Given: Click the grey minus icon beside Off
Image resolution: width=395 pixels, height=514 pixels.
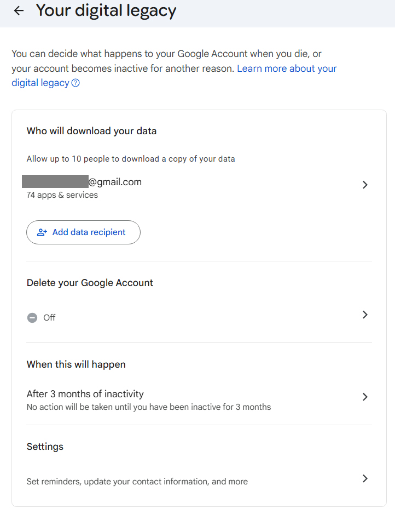Looking at the screenshot, I should (32, 317).
